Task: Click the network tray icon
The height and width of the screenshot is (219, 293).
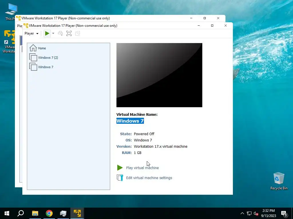Action: tap(249, 213)
